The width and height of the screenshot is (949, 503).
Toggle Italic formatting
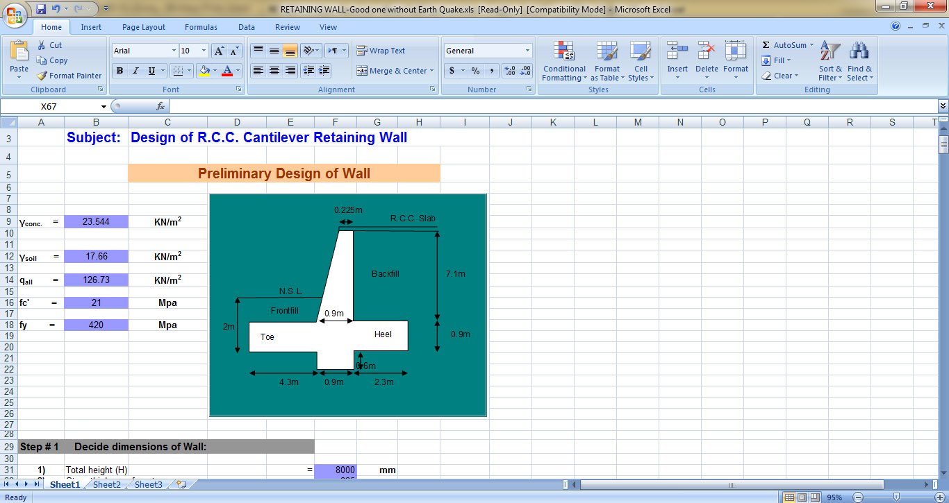click(x=135, y=71)
